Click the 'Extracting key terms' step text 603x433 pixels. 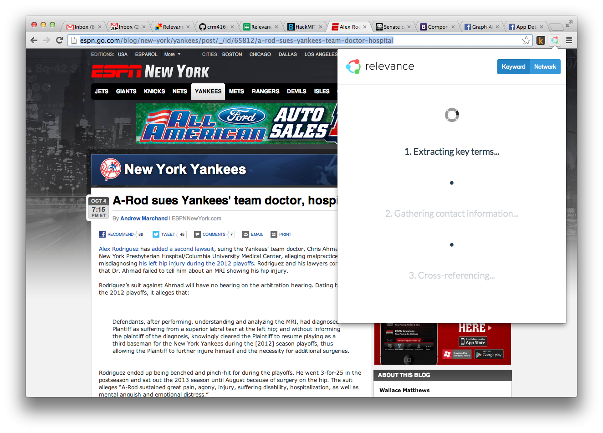pyautogui.click(x=452, y=152)
